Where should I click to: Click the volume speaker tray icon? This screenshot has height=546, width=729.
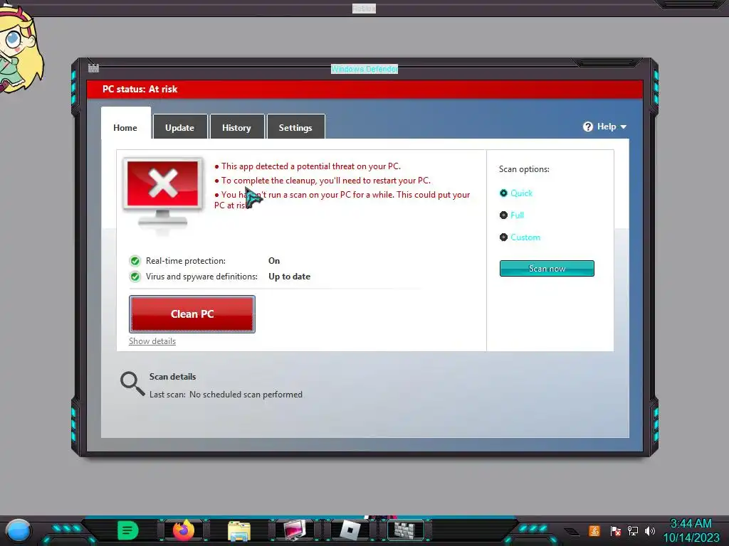pos(649,530)
